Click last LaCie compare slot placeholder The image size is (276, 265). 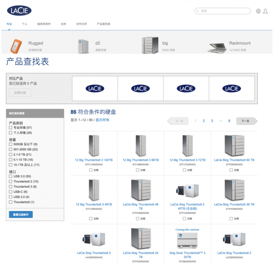pyautogui.click(x=232, y=89)
